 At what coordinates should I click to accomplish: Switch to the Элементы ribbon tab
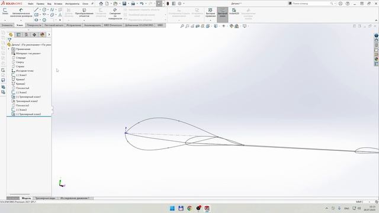click(x=7, y=25)
